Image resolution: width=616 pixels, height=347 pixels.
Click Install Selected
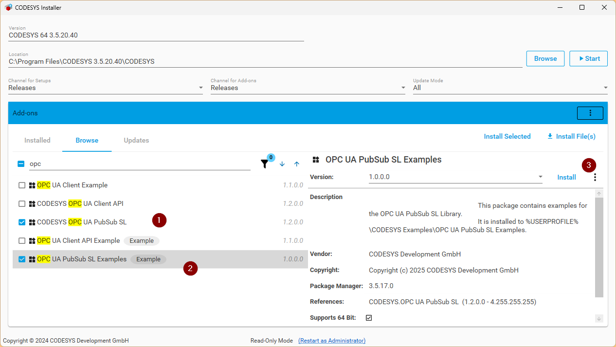pyautogui.click(x=507, y=136)
